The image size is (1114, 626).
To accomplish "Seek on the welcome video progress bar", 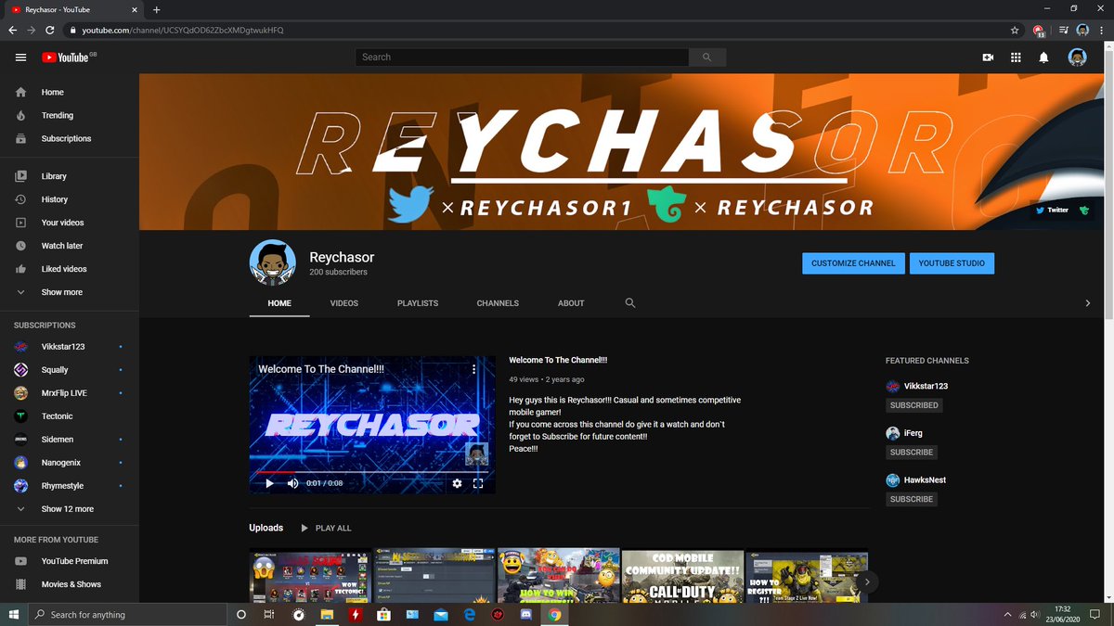I will pos(372,472).
